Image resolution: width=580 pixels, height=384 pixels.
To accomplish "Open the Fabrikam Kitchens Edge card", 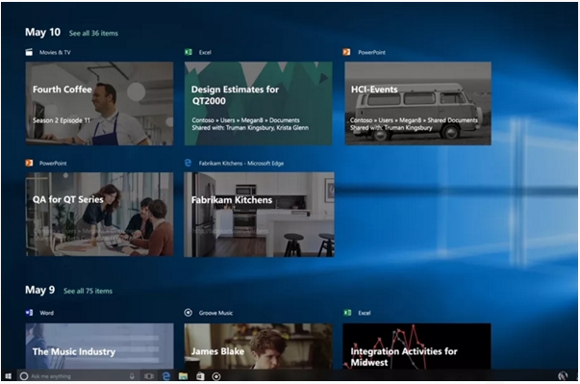I will 259,215.
